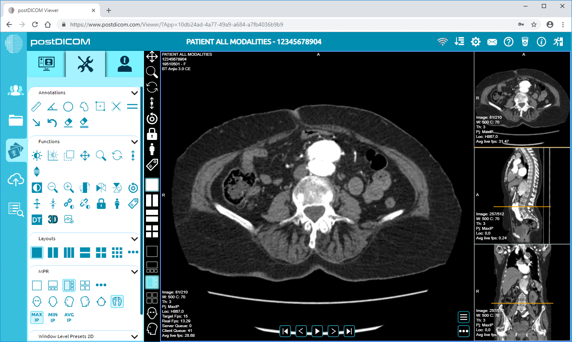Image resolution: width=572 pixels, height=342 pixels.
Task: Collapse the Functions panel
Action: pyautogui.click(x=134, y=142)
